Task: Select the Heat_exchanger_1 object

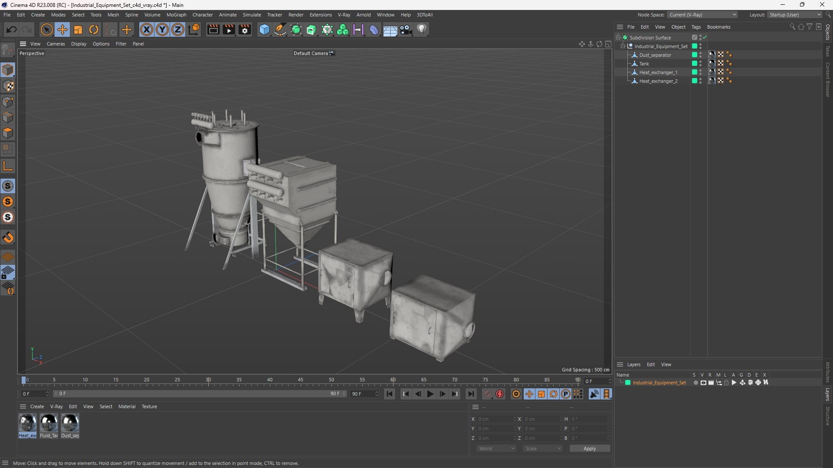Action: pyautogui.click(x=658, y=72)
